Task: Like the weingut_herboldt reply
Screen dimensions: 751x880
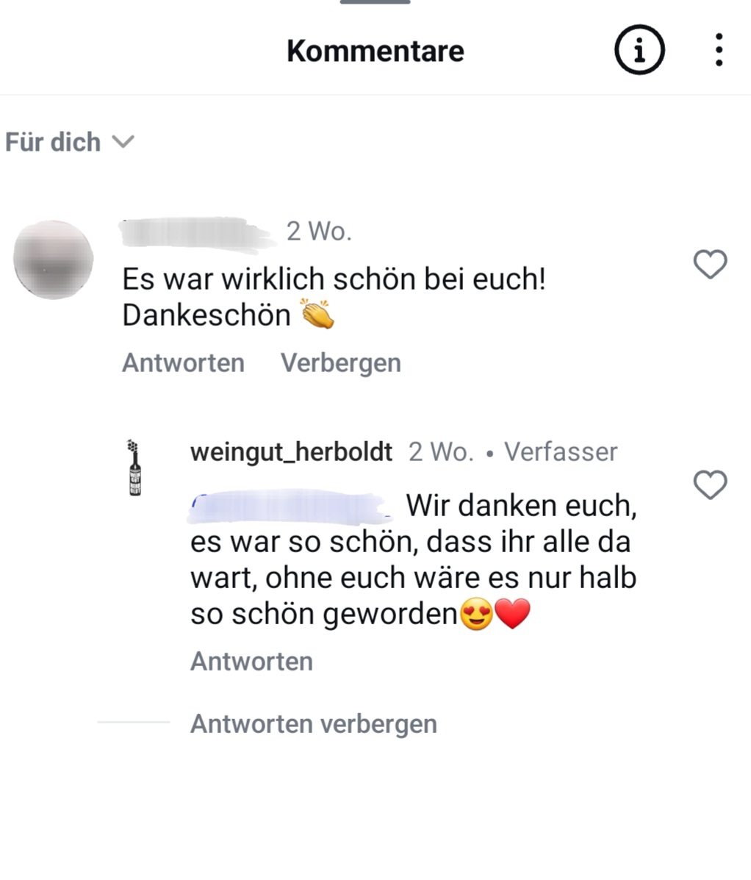Action: pyautogui.click(x=710, y=484)
